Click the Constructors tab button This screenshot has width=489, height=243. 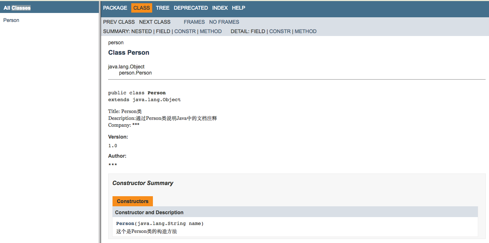click(133, 201)
